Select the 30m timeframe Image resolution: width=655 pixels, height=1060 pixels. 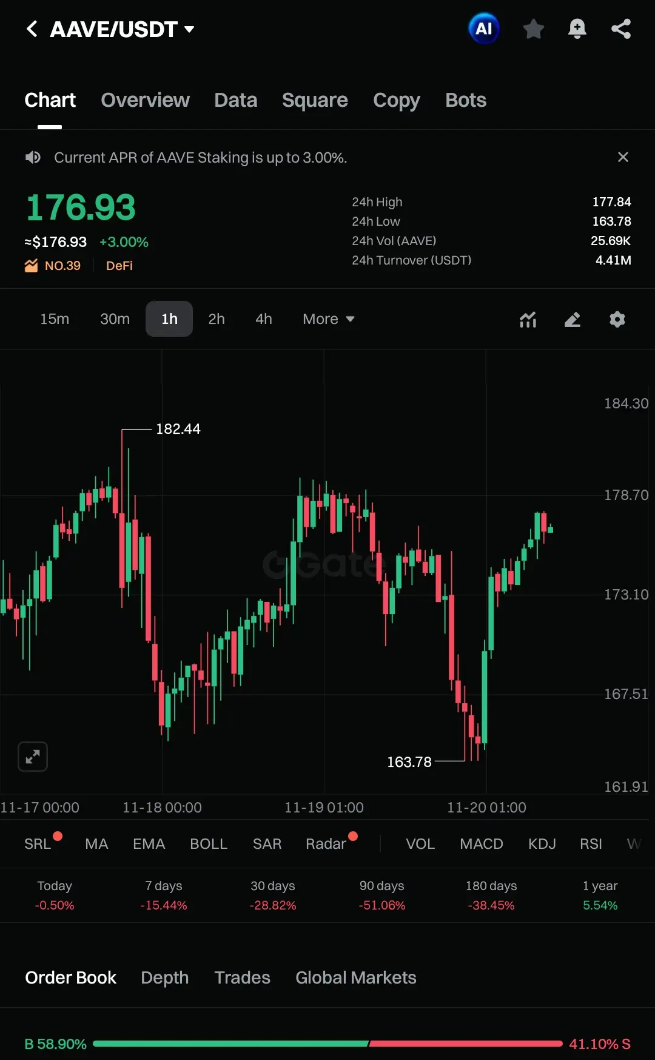click(115, 319)
